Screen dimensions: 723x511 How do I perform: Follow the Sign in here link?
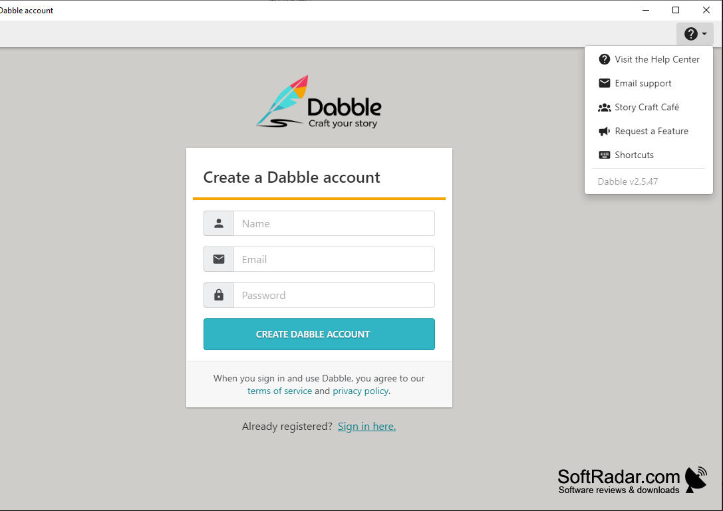click(366, 427)
